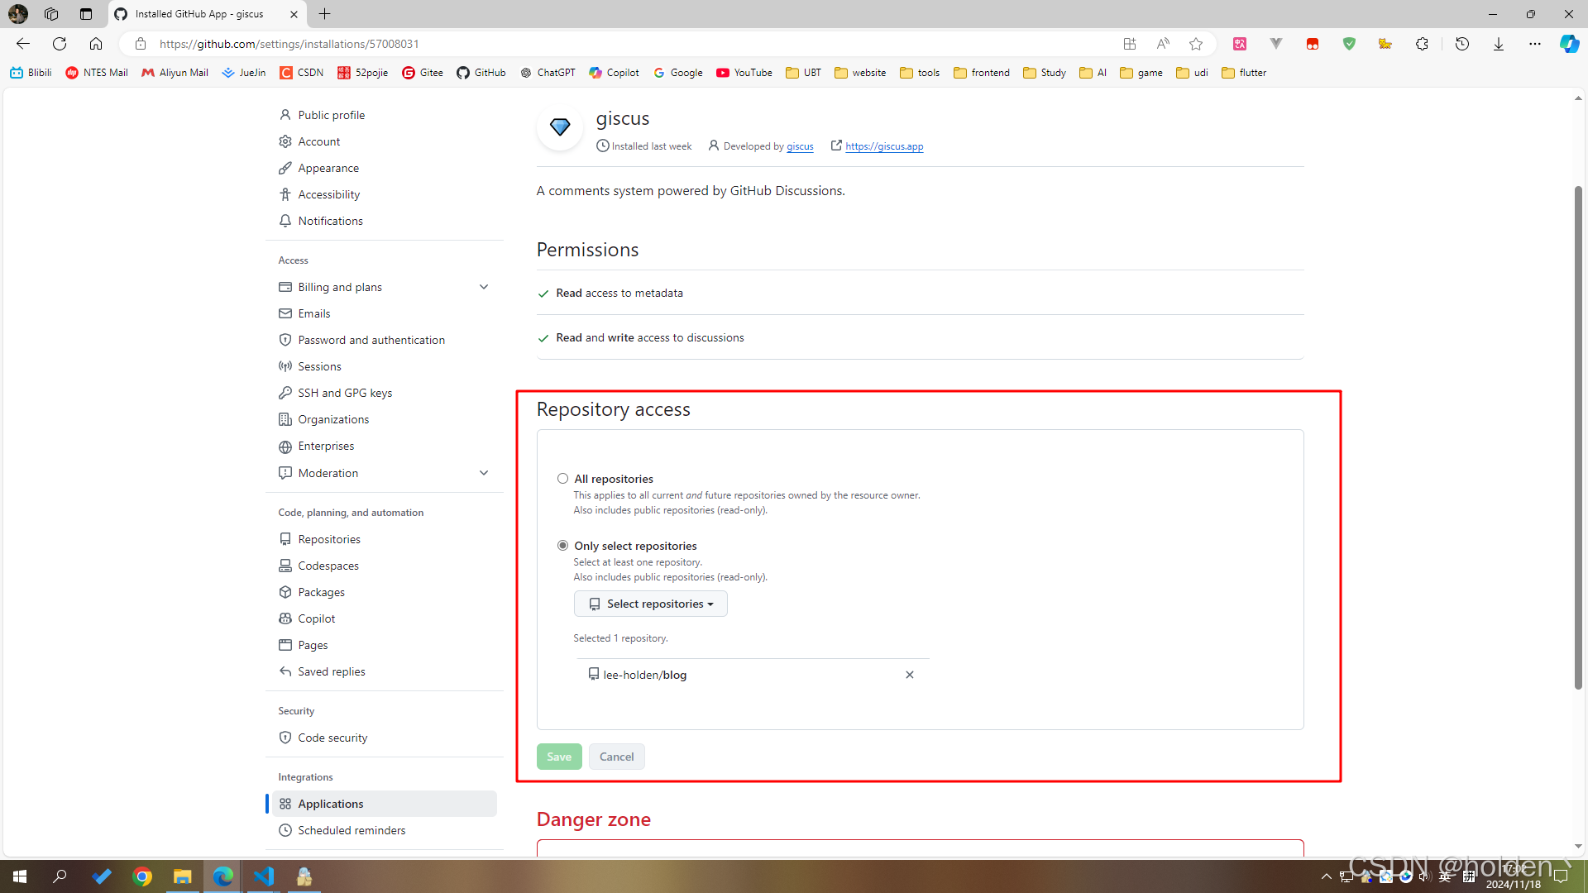
Task: Select the Only select repositories radio
Action: (562, 546)
